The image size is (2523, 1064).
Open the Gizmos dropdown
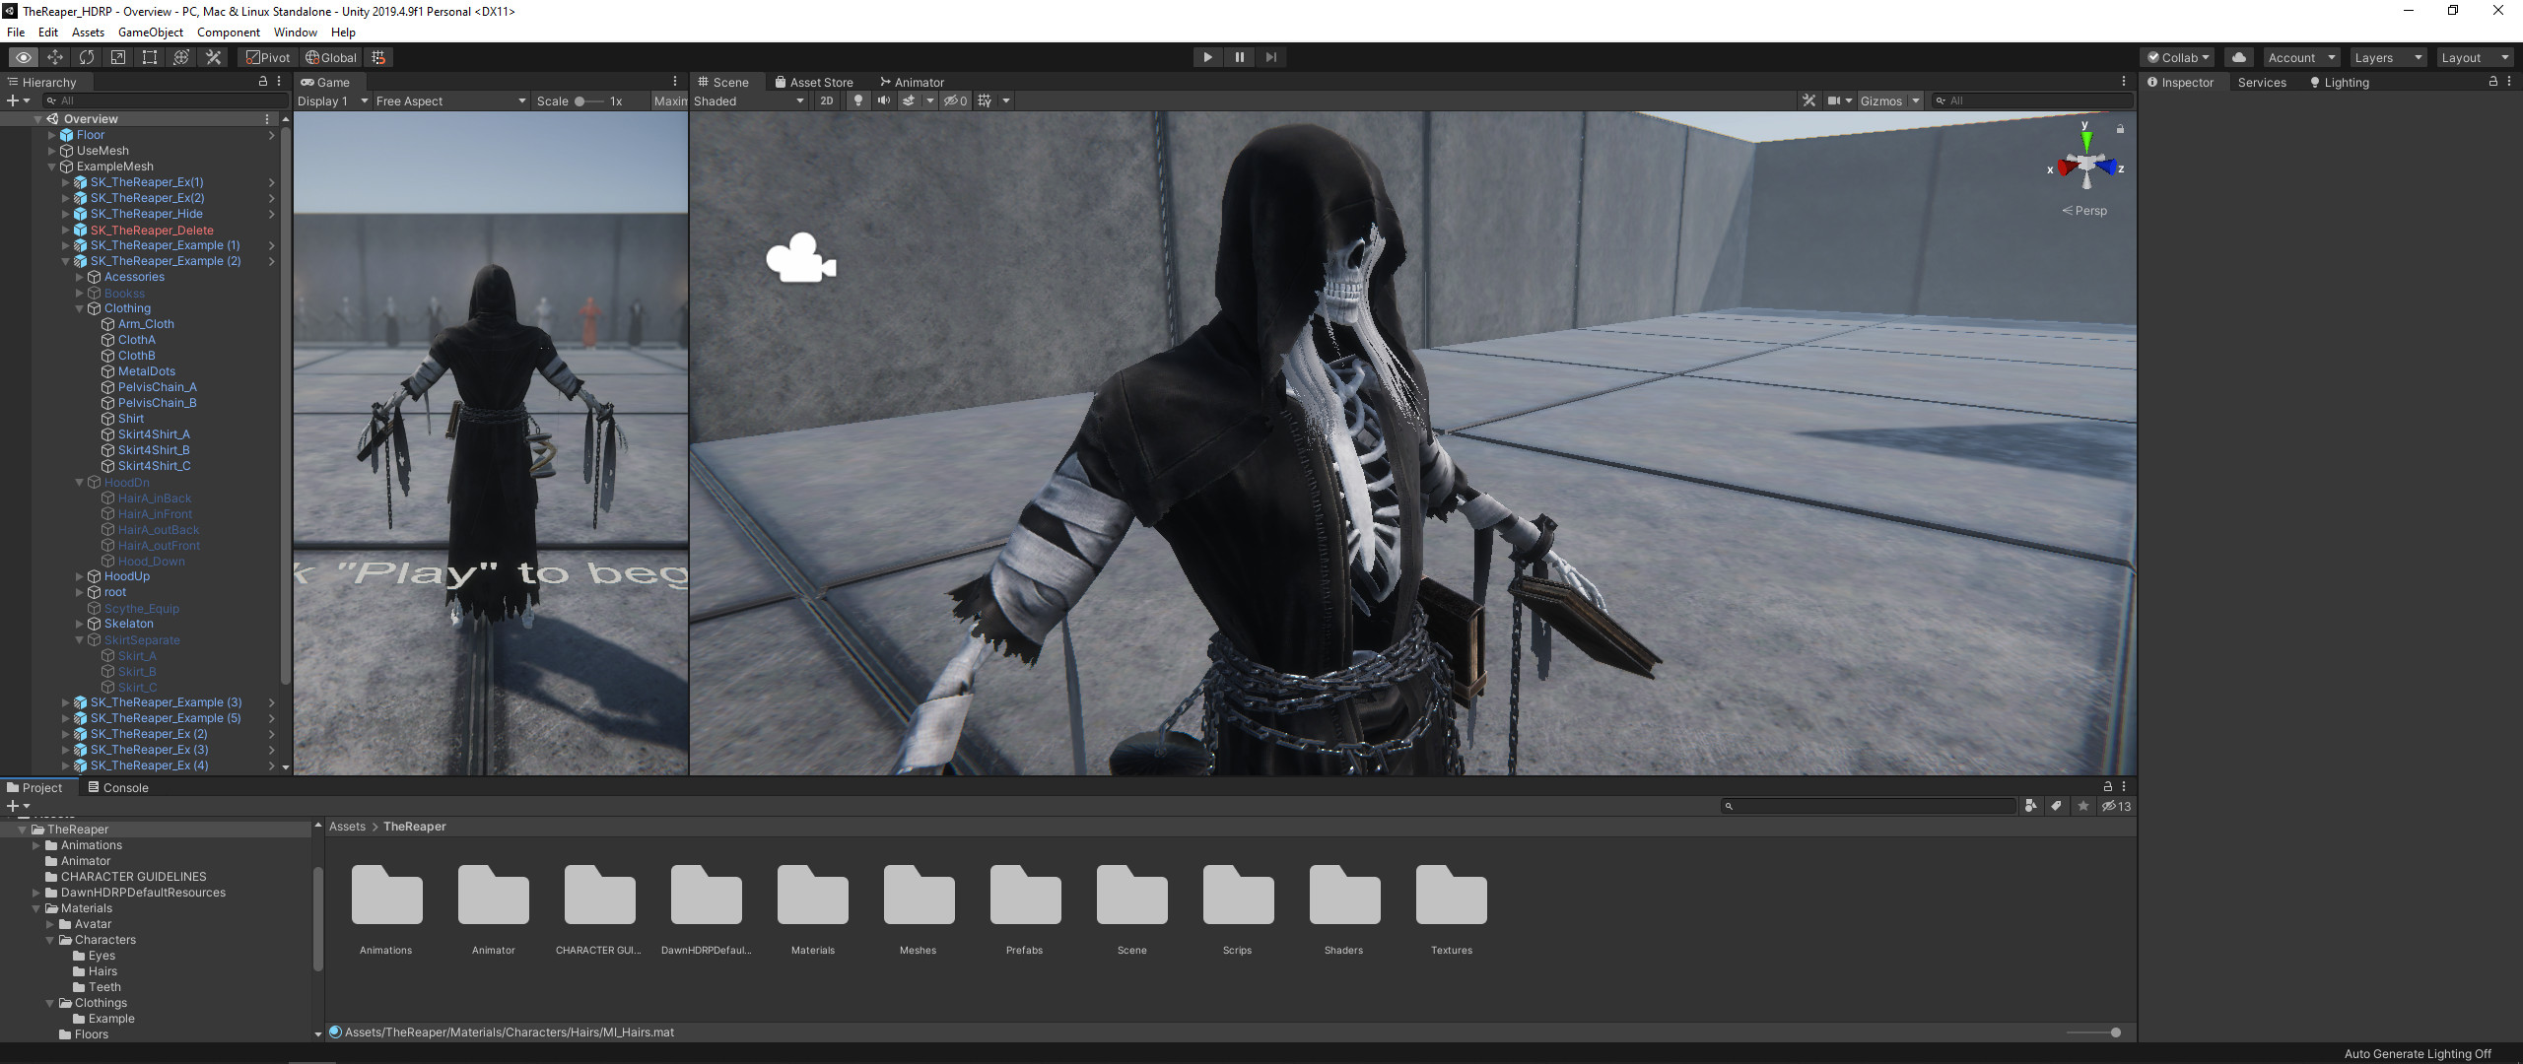1890,100
